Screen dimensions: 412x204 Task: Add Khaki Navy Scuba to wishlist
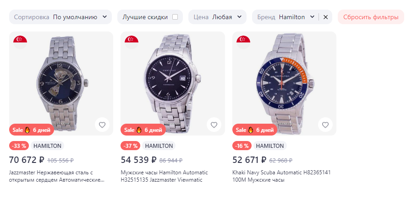tap(325, 125)
